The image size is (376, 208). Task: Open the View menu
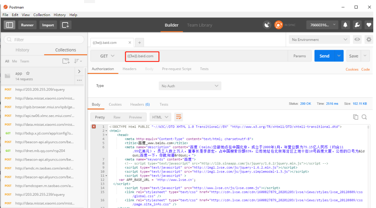coord(26,15)
